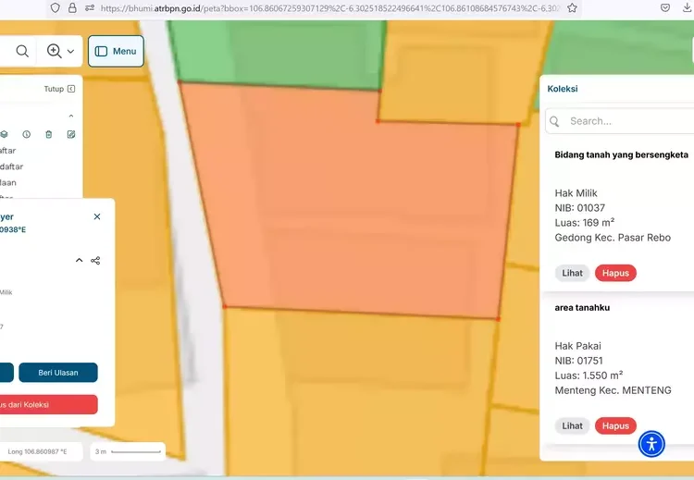Click the red remove from Koleksi button
This screenshot has height=480, width=694.
48,404
